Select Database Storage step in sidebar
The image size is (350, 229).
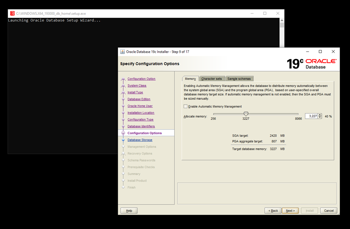click(140, 140)
